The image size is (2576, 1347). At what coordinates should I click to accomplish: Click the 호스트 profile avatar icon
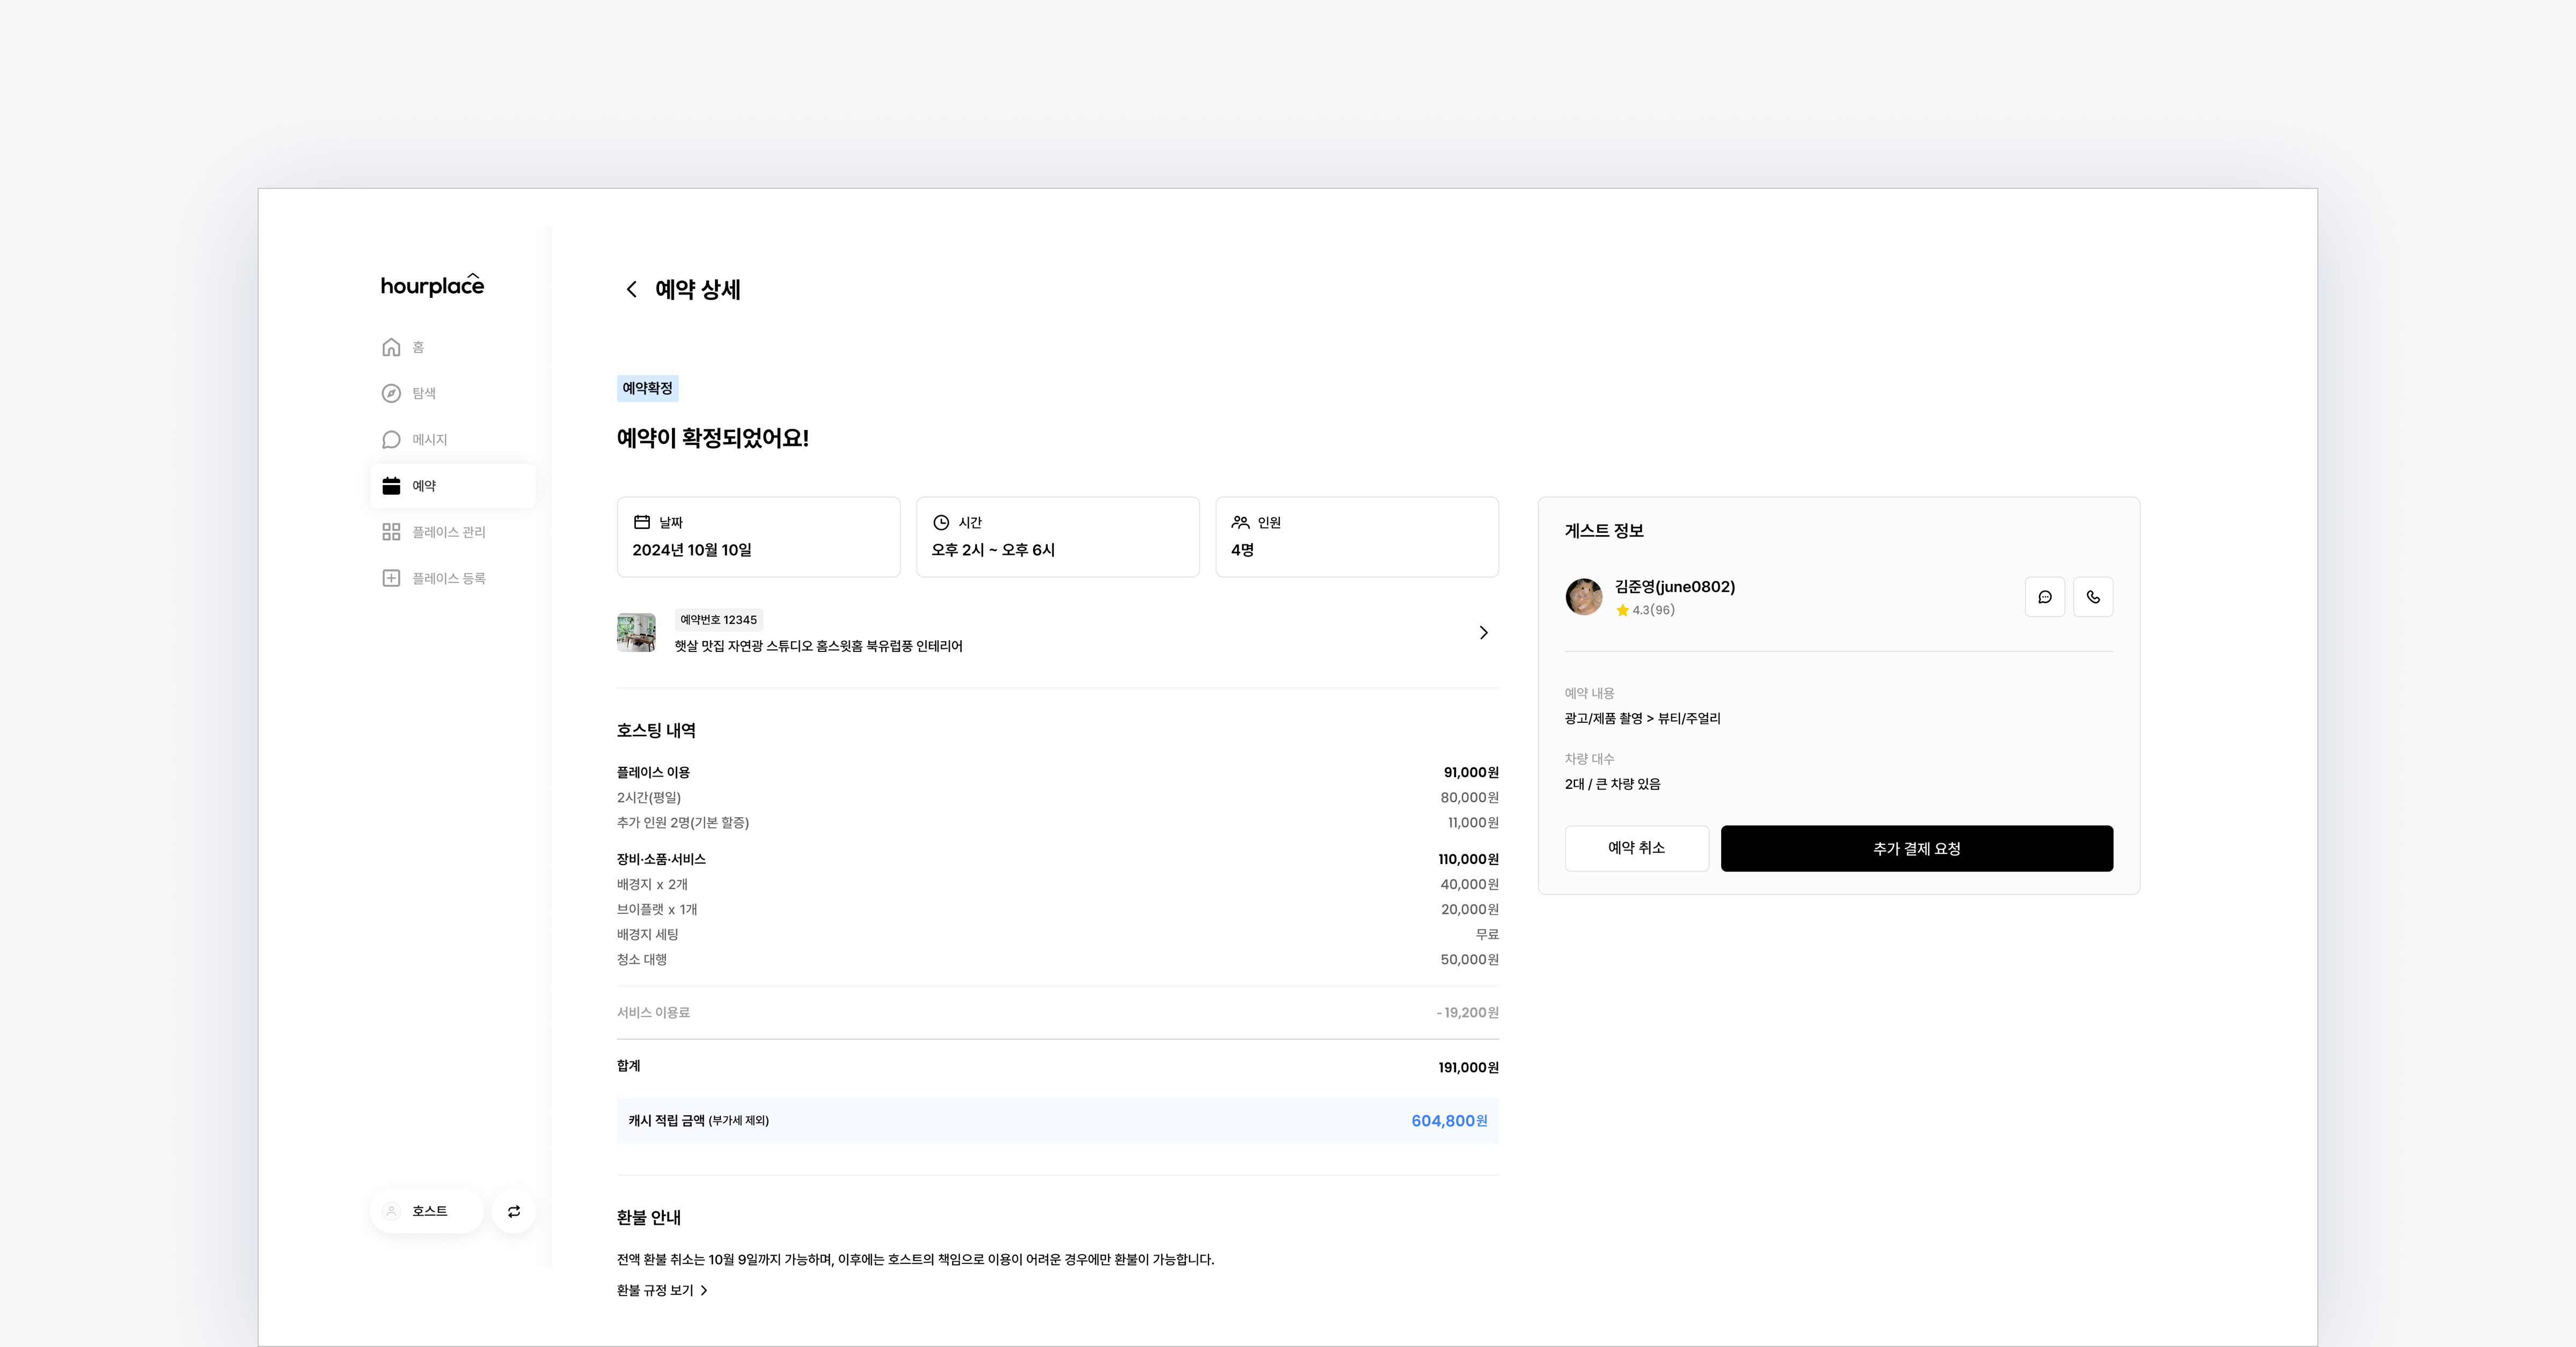tap(392, 1211)
